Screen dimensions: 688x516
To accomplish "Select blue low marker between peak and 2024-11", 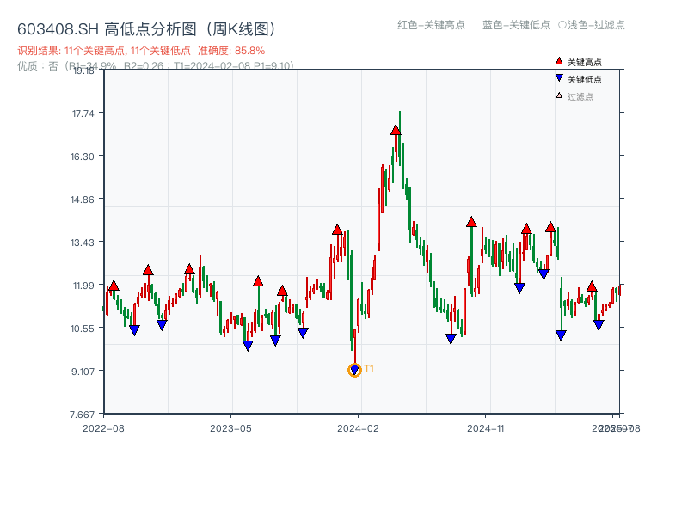I will point(451,338).
